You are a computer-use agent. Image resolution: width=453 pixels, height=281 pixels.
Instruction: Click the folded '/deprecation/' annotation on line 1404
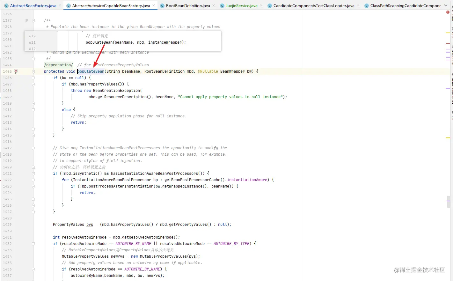(58, 65)
